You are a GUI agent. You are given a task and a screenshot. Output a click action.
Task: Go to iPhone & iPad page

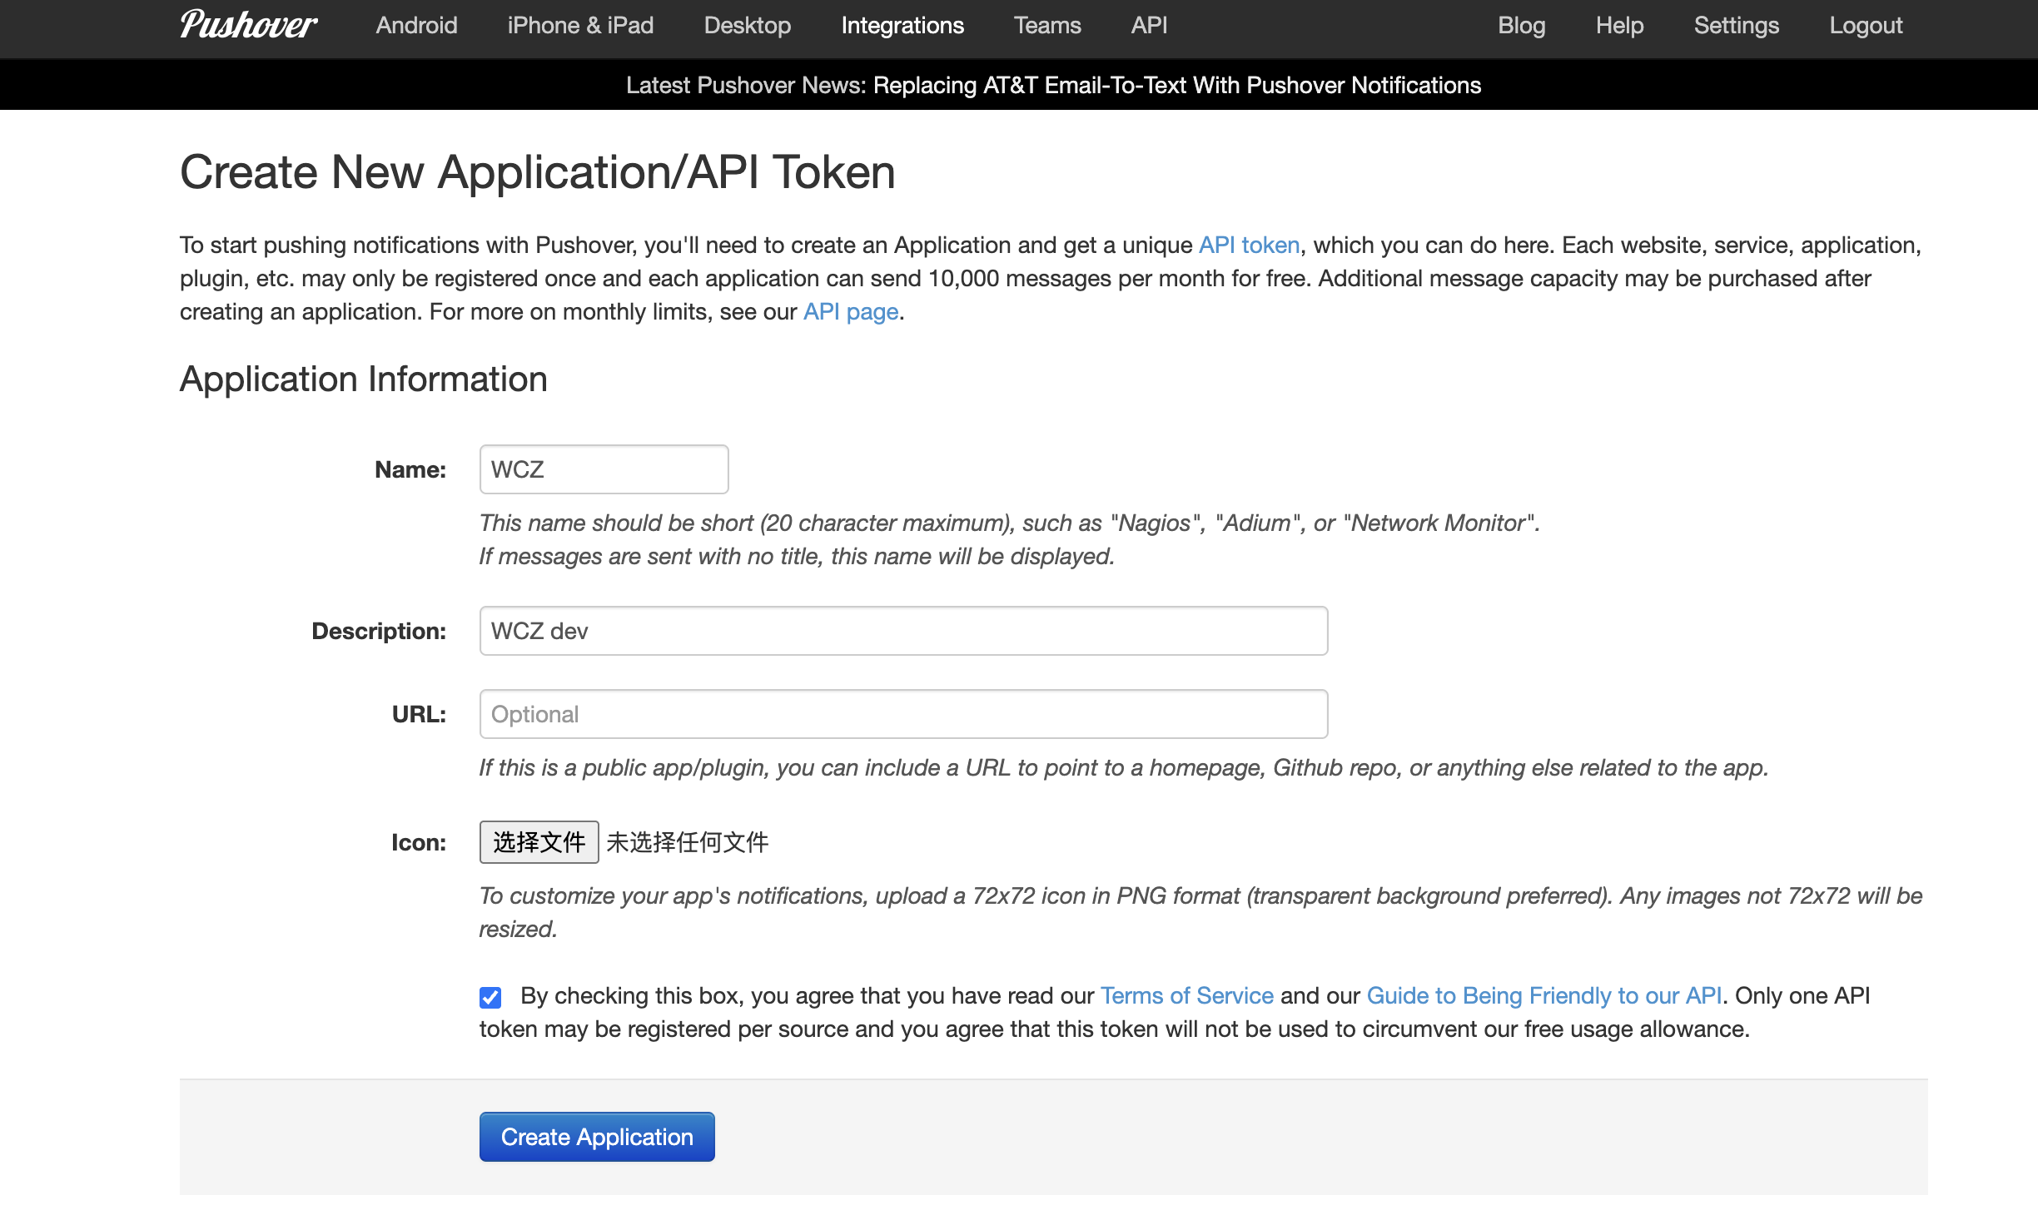tap(580, 25)
